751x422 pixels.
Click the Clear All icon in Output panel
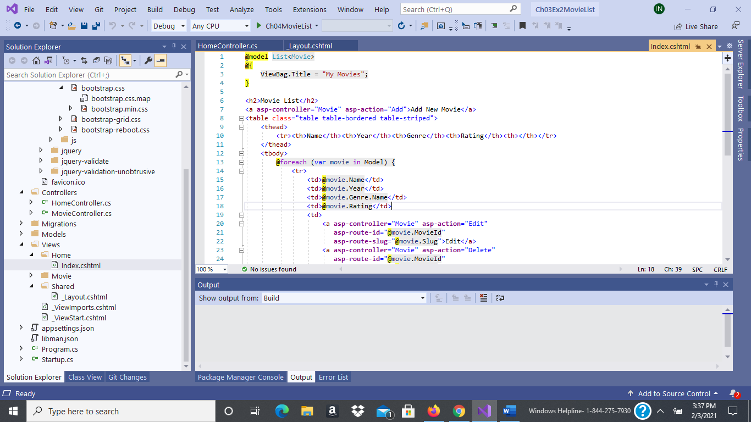(483, 298)
